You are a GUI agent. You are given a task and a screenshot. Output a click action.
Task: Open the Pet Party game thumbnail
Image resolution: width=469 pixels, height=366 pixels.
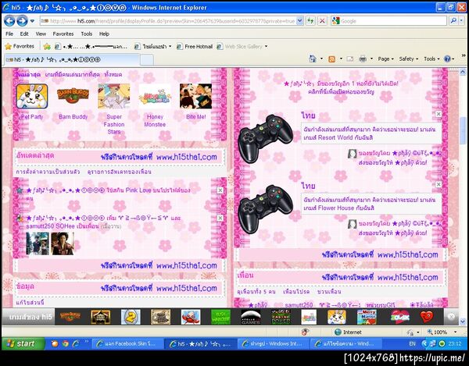(32, 96)
